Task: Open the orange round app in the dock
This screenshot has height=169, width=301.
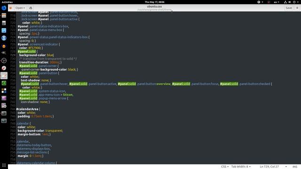Action: click(4, 46)
